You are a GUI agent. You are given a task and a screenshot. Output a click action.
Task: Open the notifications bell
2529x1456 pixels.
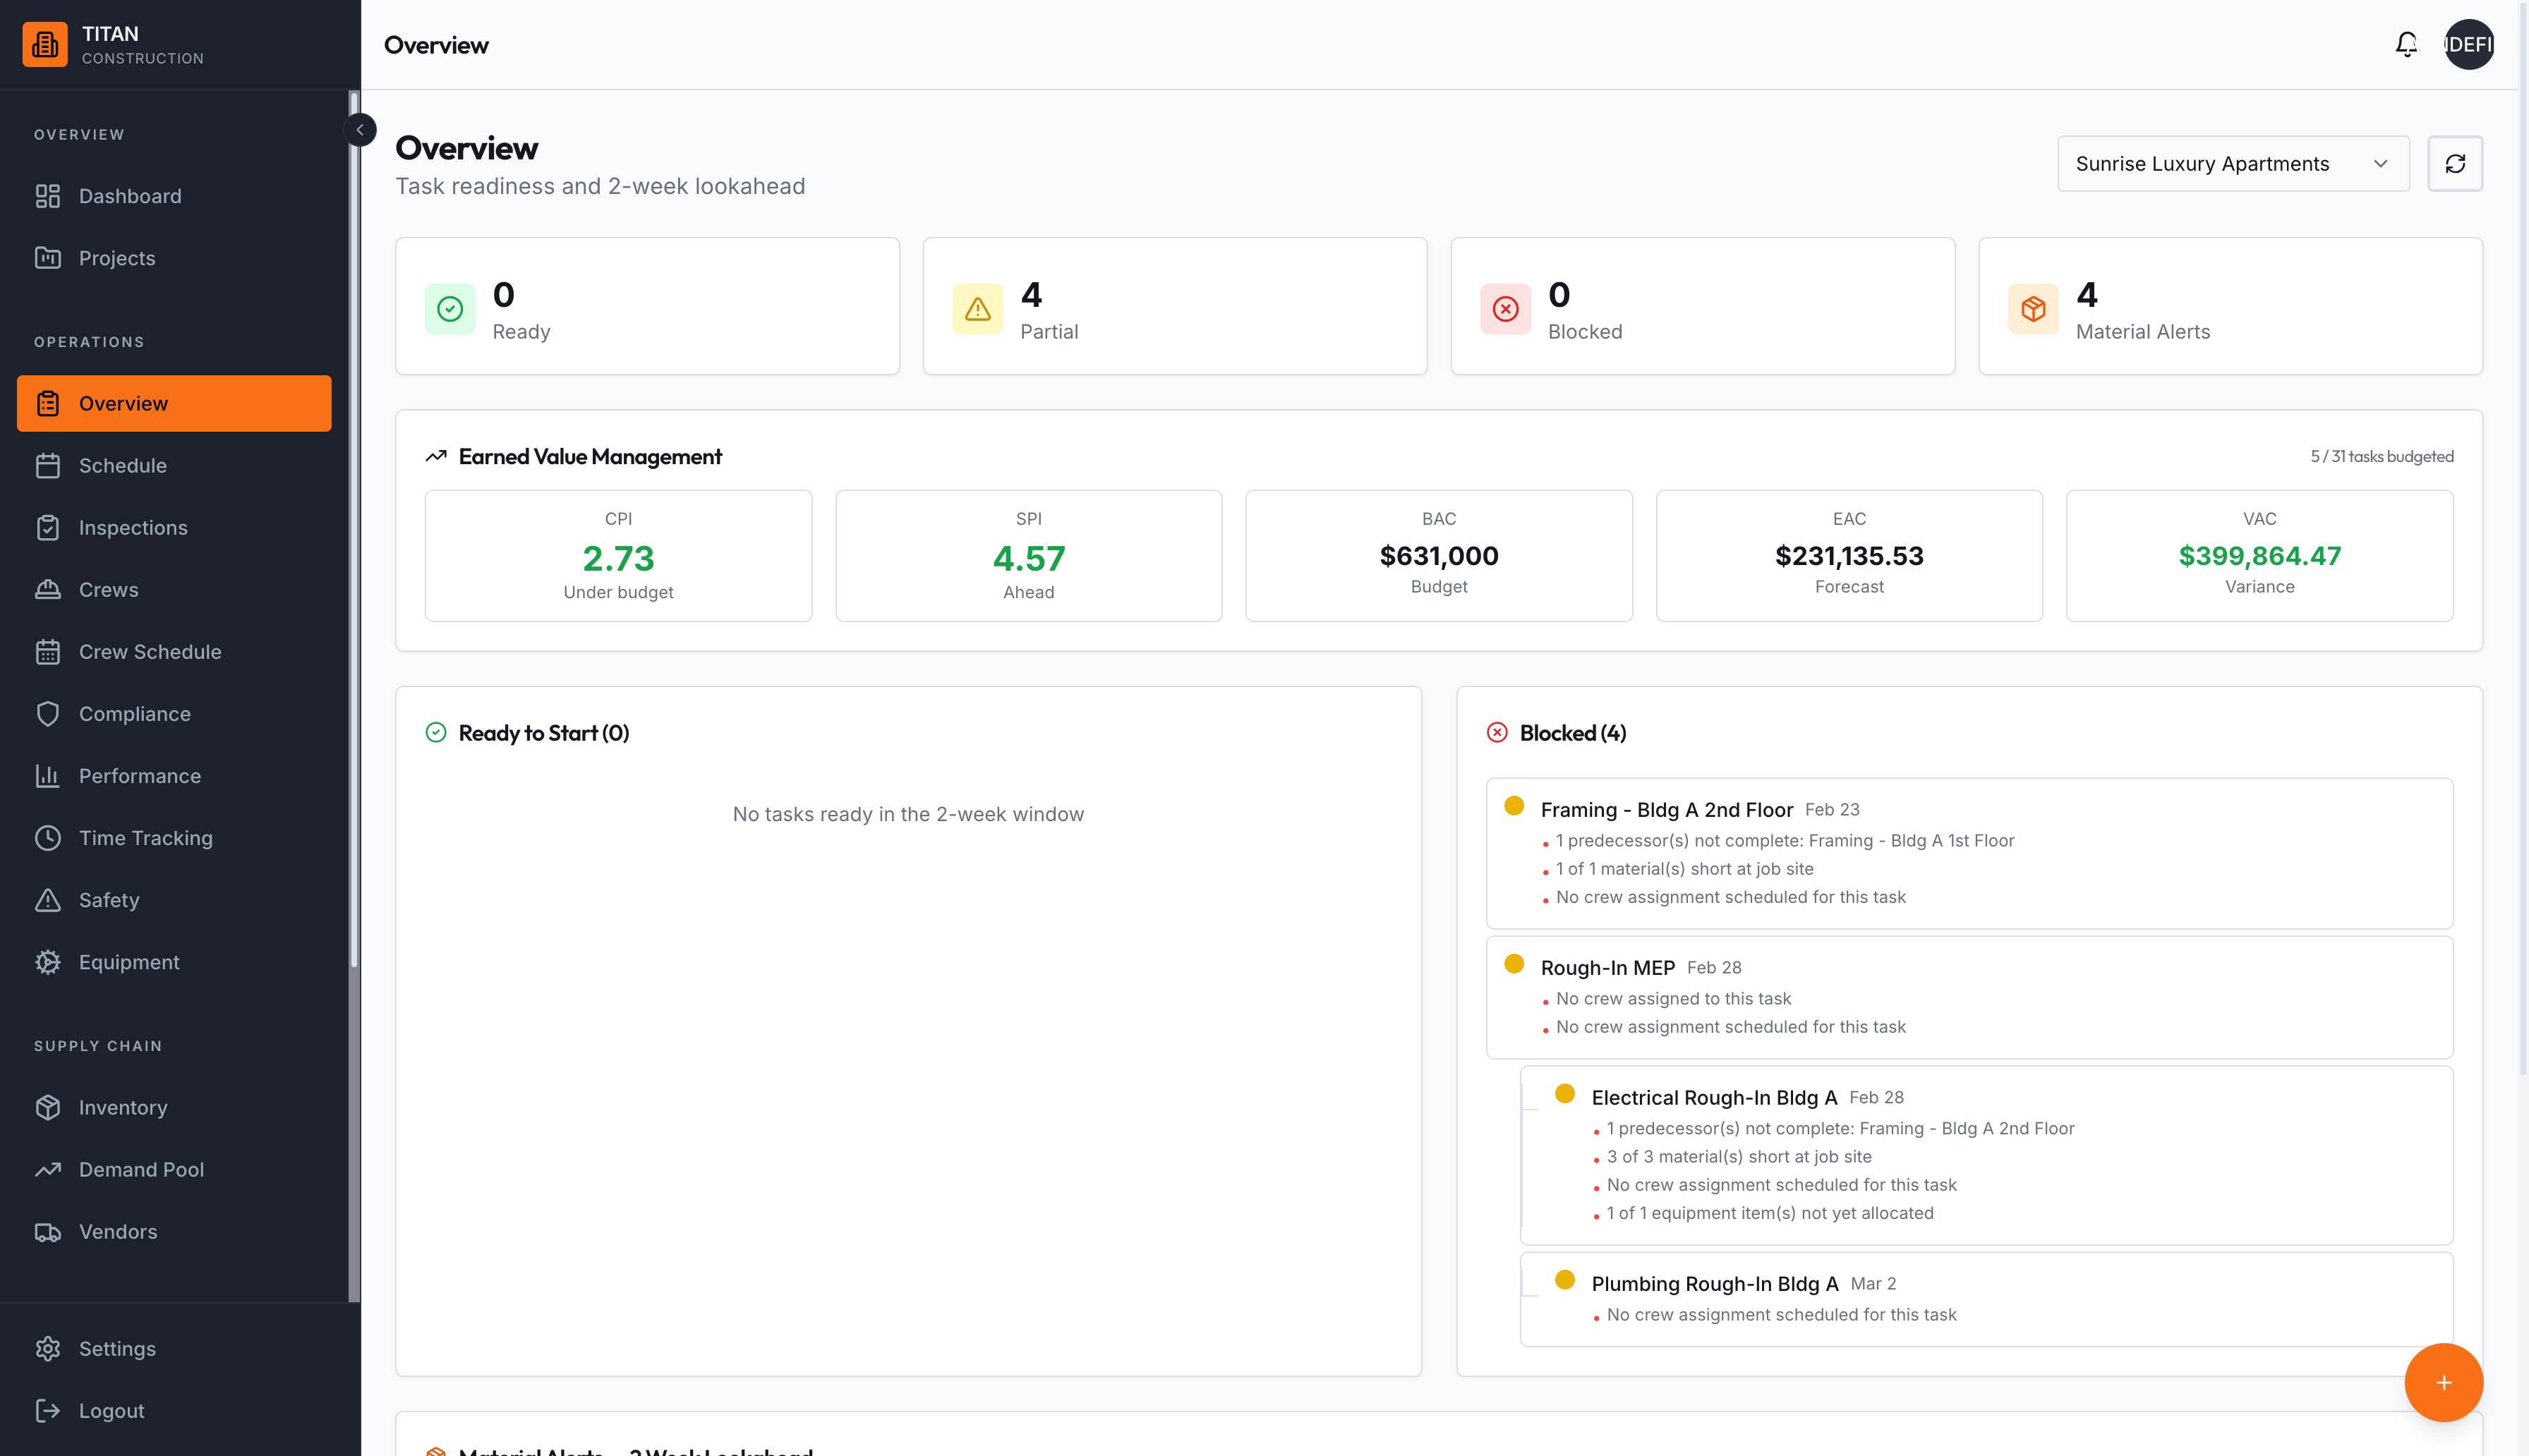(2406, 44)
